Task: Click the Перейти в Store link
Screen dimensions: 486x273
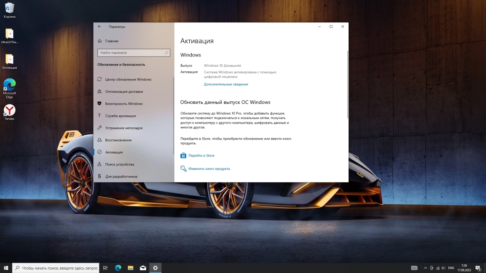Action: tap(201, 155)
